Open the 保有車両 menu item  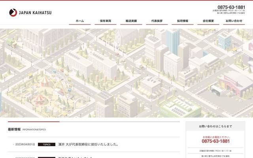coord(106,21)
